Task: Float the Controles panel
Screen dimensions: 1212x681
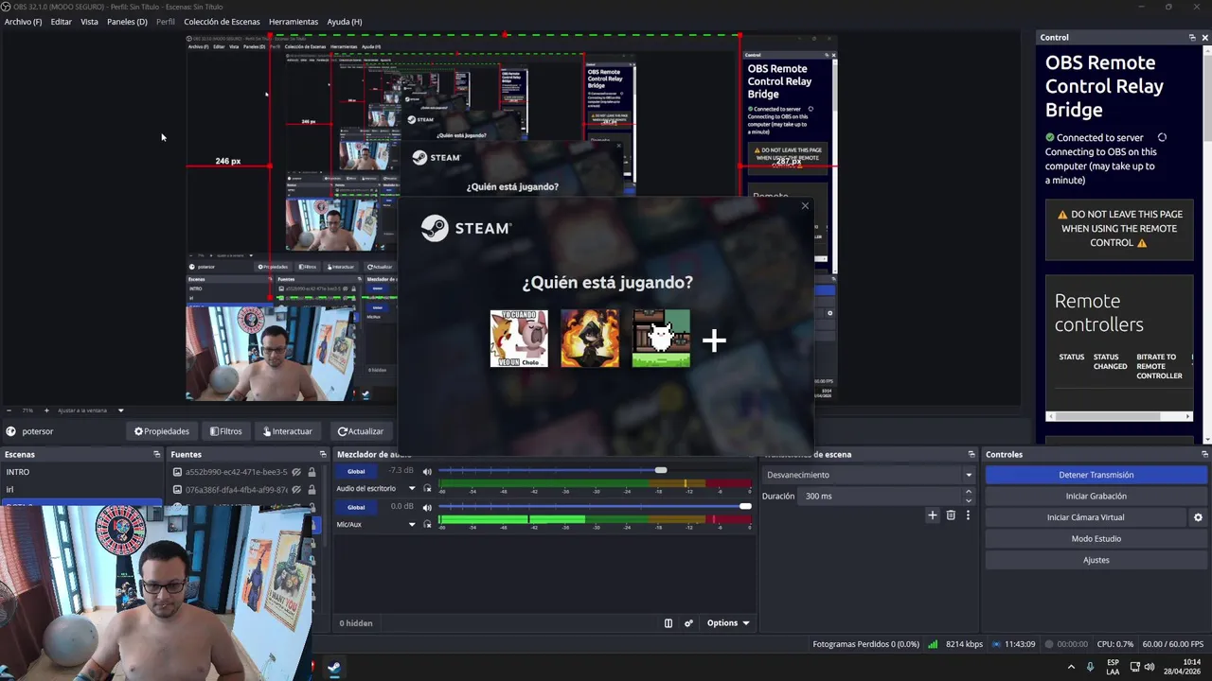Action: (1204, 454)
